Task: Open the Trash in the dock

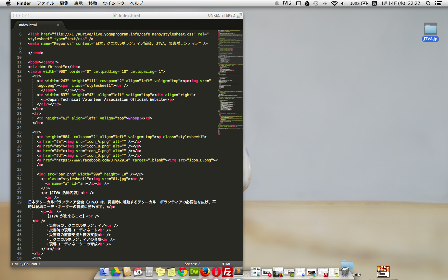Action: click(x=345, y=272)
